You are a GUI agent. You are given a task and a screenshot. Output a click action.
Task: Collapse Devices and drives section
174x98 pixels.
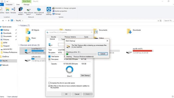tap(19, 45)
